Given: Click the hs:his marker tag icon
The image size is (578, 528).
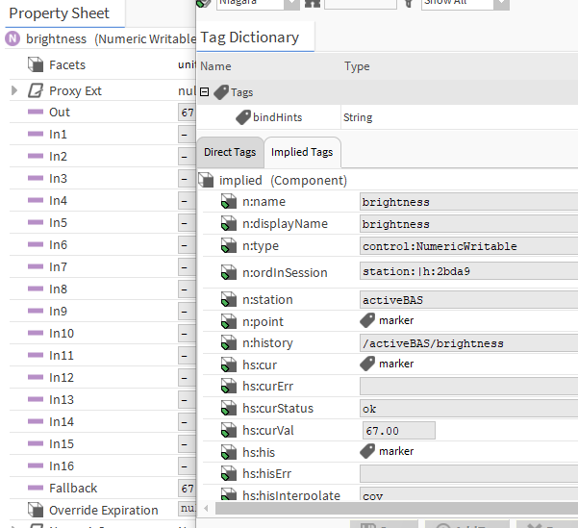Looking at the screenshot, I should 367,451.
